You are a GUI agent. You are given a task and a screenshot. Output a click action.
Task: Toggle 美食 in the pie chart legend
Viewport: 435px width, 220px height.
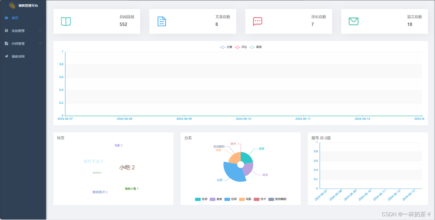click(216, 199)
